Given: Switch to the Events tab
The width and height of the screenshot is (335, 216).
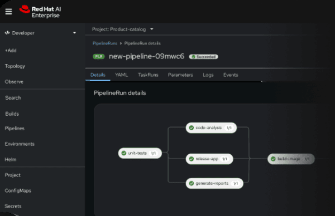Looking at the screenshot, I should (x=231, y=75).
